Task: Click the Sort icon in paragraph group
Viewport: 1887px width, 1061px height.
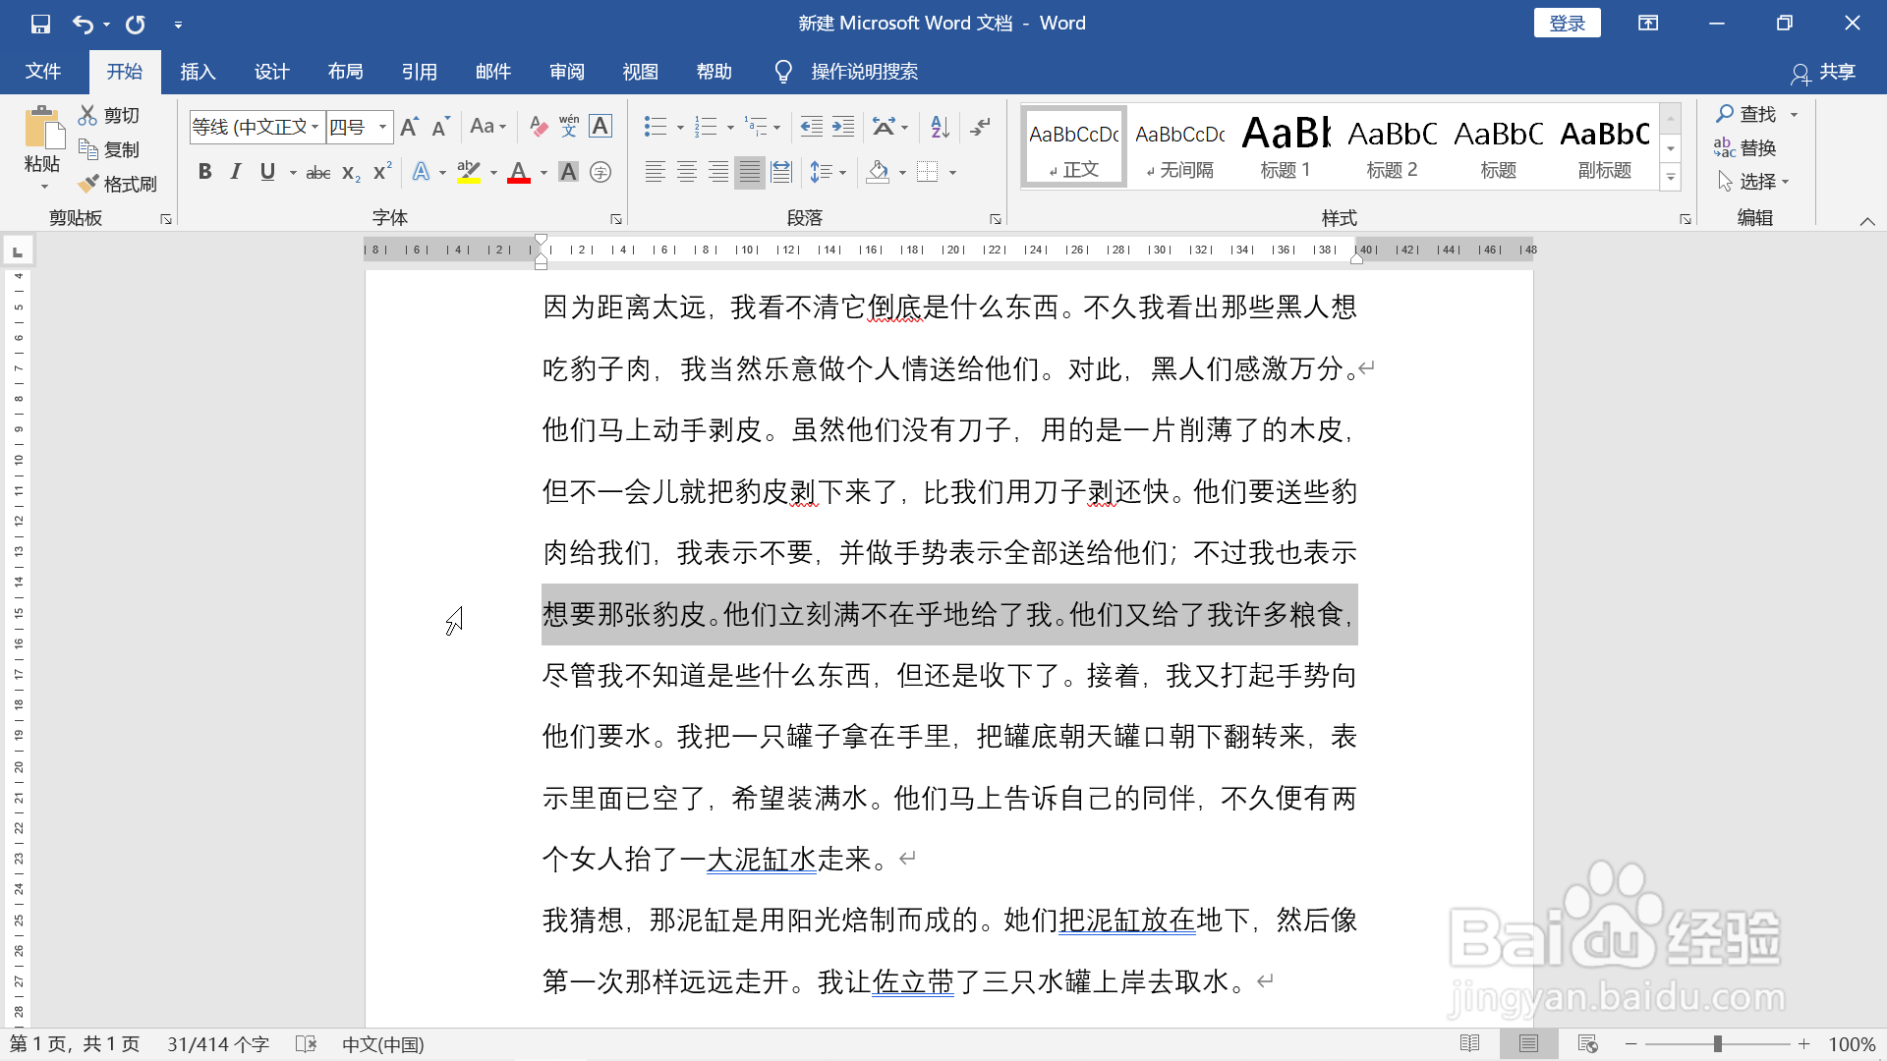Action: point(939,126)
